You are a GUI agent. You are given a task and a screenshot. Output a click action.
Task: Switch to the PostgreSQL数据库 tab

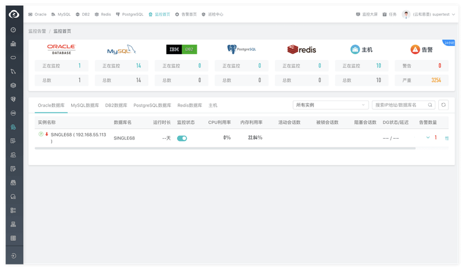[x=152, y=105]
